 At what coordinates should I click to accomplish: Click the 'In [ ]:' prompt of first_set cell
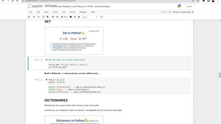[x=39, y=60]
